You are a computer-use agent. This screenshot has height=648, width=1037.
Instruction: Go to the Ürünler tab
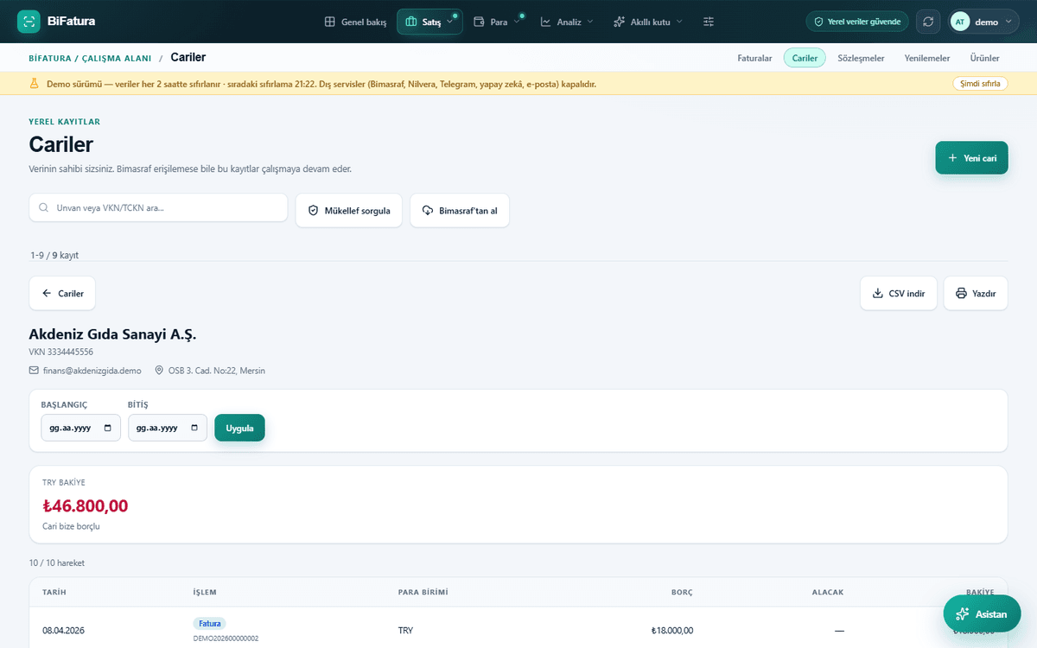click(984, 58)
